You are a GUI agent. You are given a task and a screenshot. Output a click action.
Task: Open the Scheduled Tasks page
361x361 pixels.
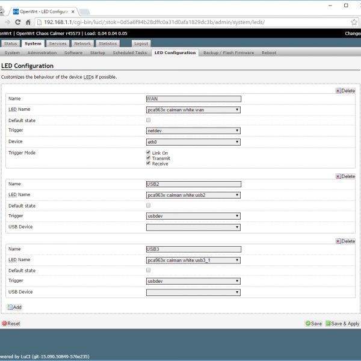click(129, 53)
